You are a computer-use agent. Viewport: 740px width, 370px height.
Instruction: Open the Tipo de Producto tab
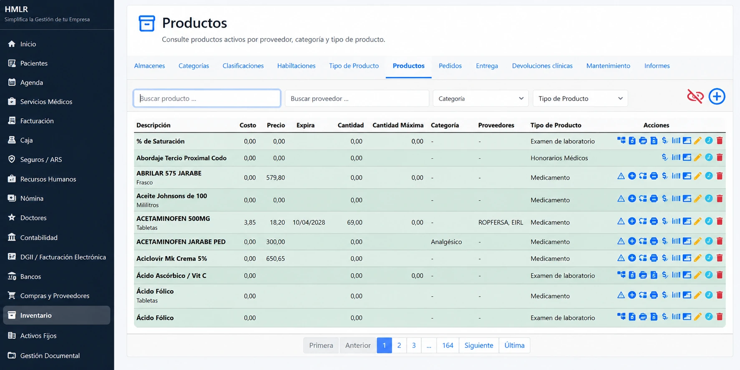click(354, 66)
